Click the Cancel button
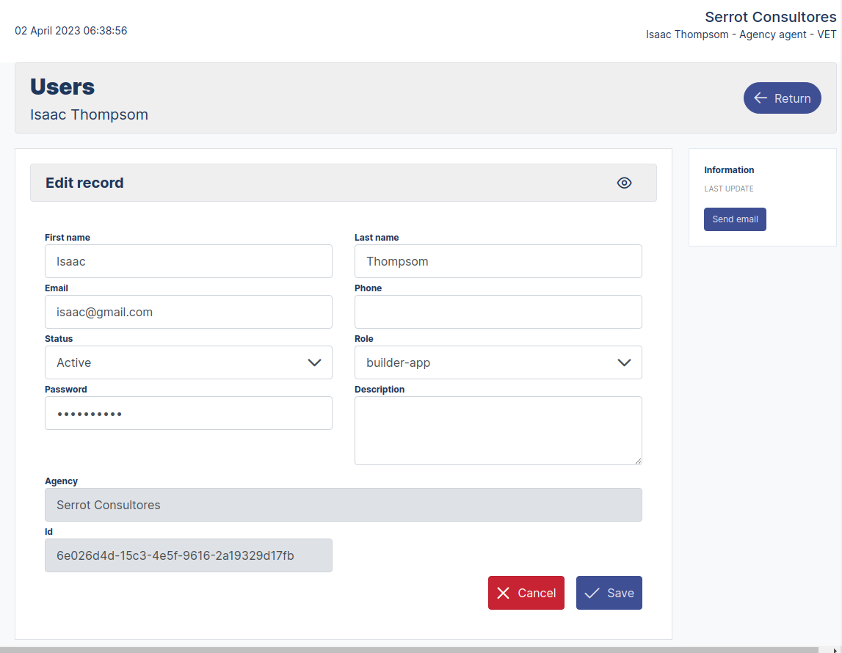This screenshot has width=842, height=653. click(526, 593)
